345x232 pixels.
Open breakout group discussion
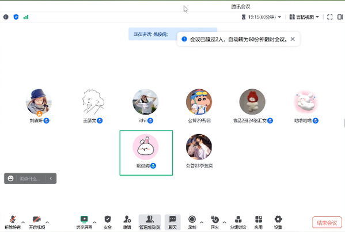pyautogui.click(x=238, y=222)
